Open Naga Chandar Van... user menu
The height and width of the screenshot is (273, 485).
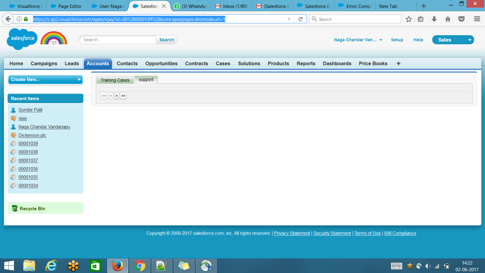pos(358,40)
